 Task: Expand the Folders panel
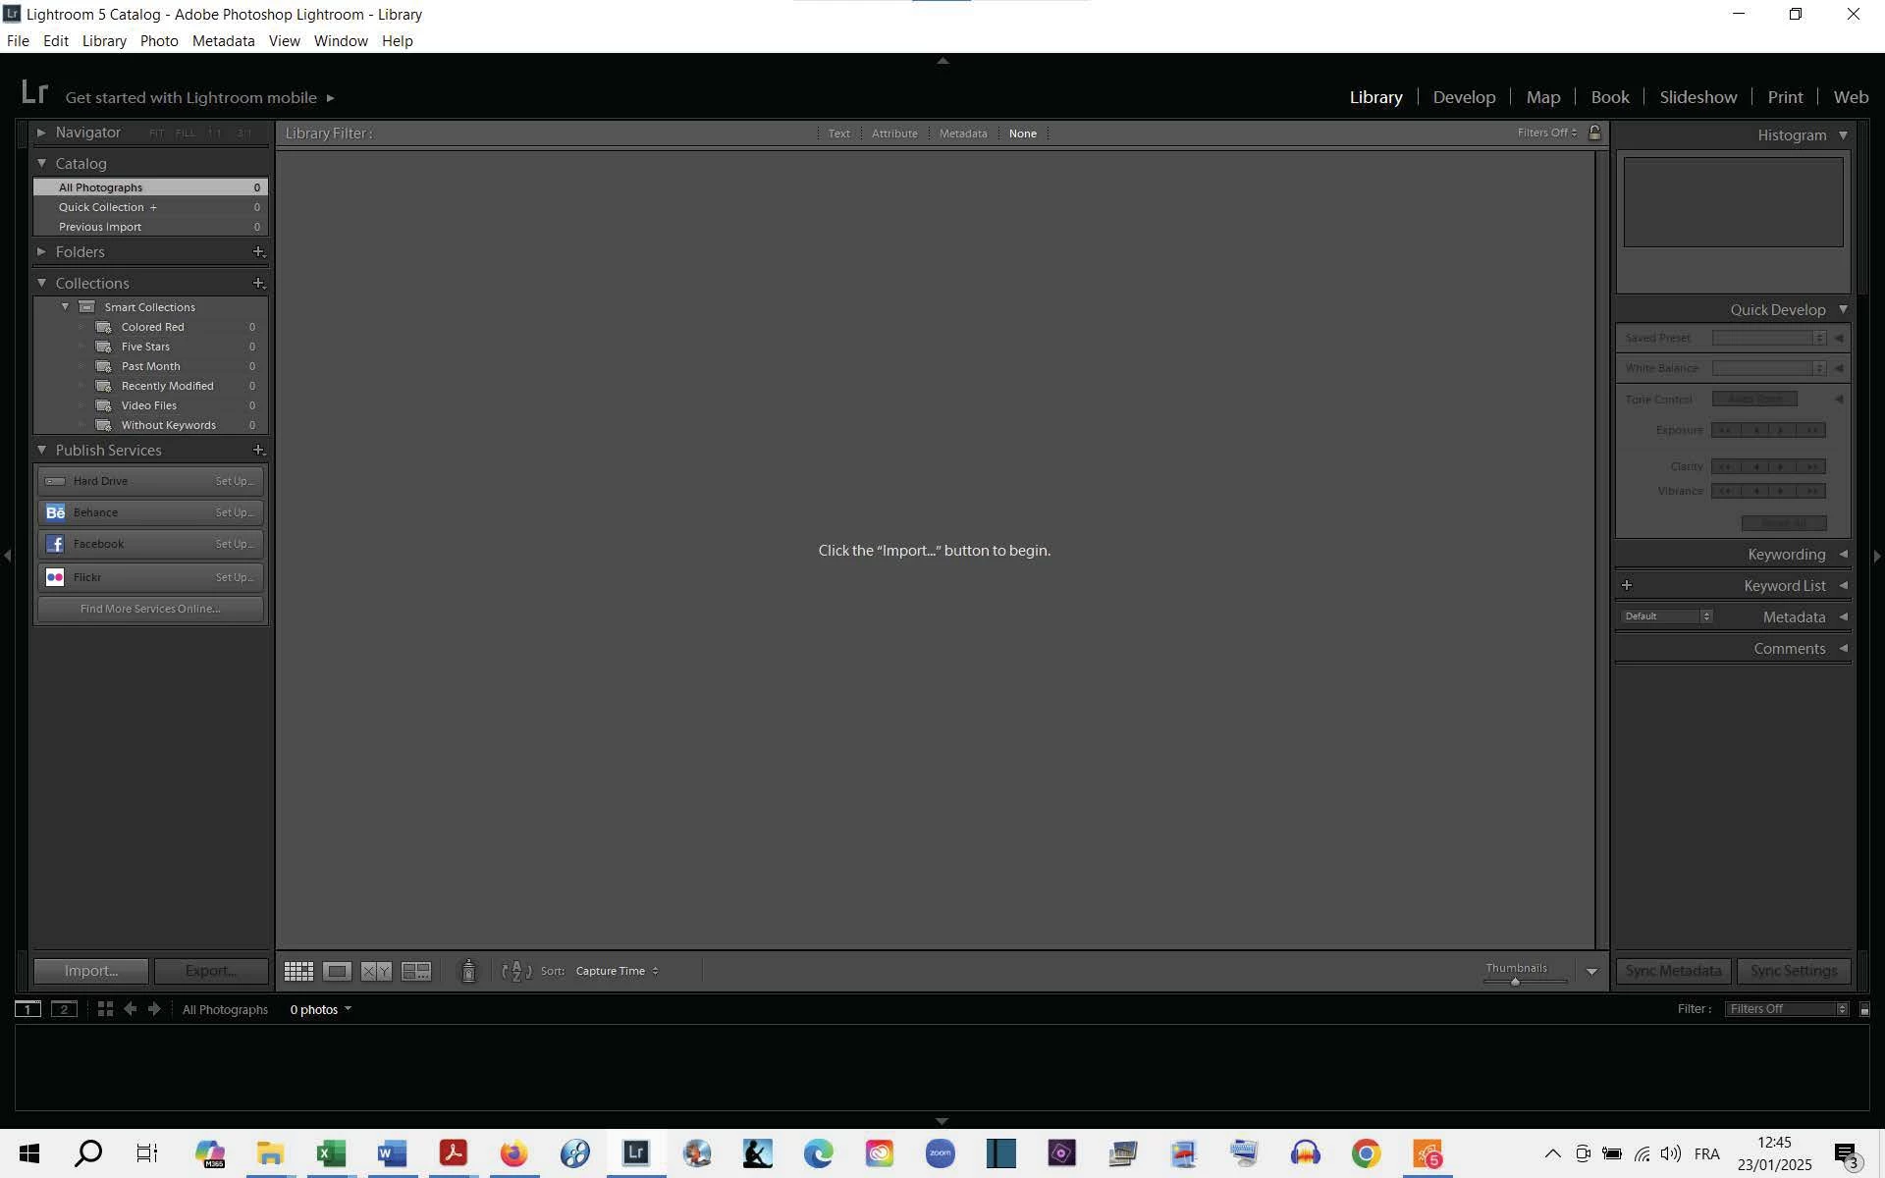[41, 252]
